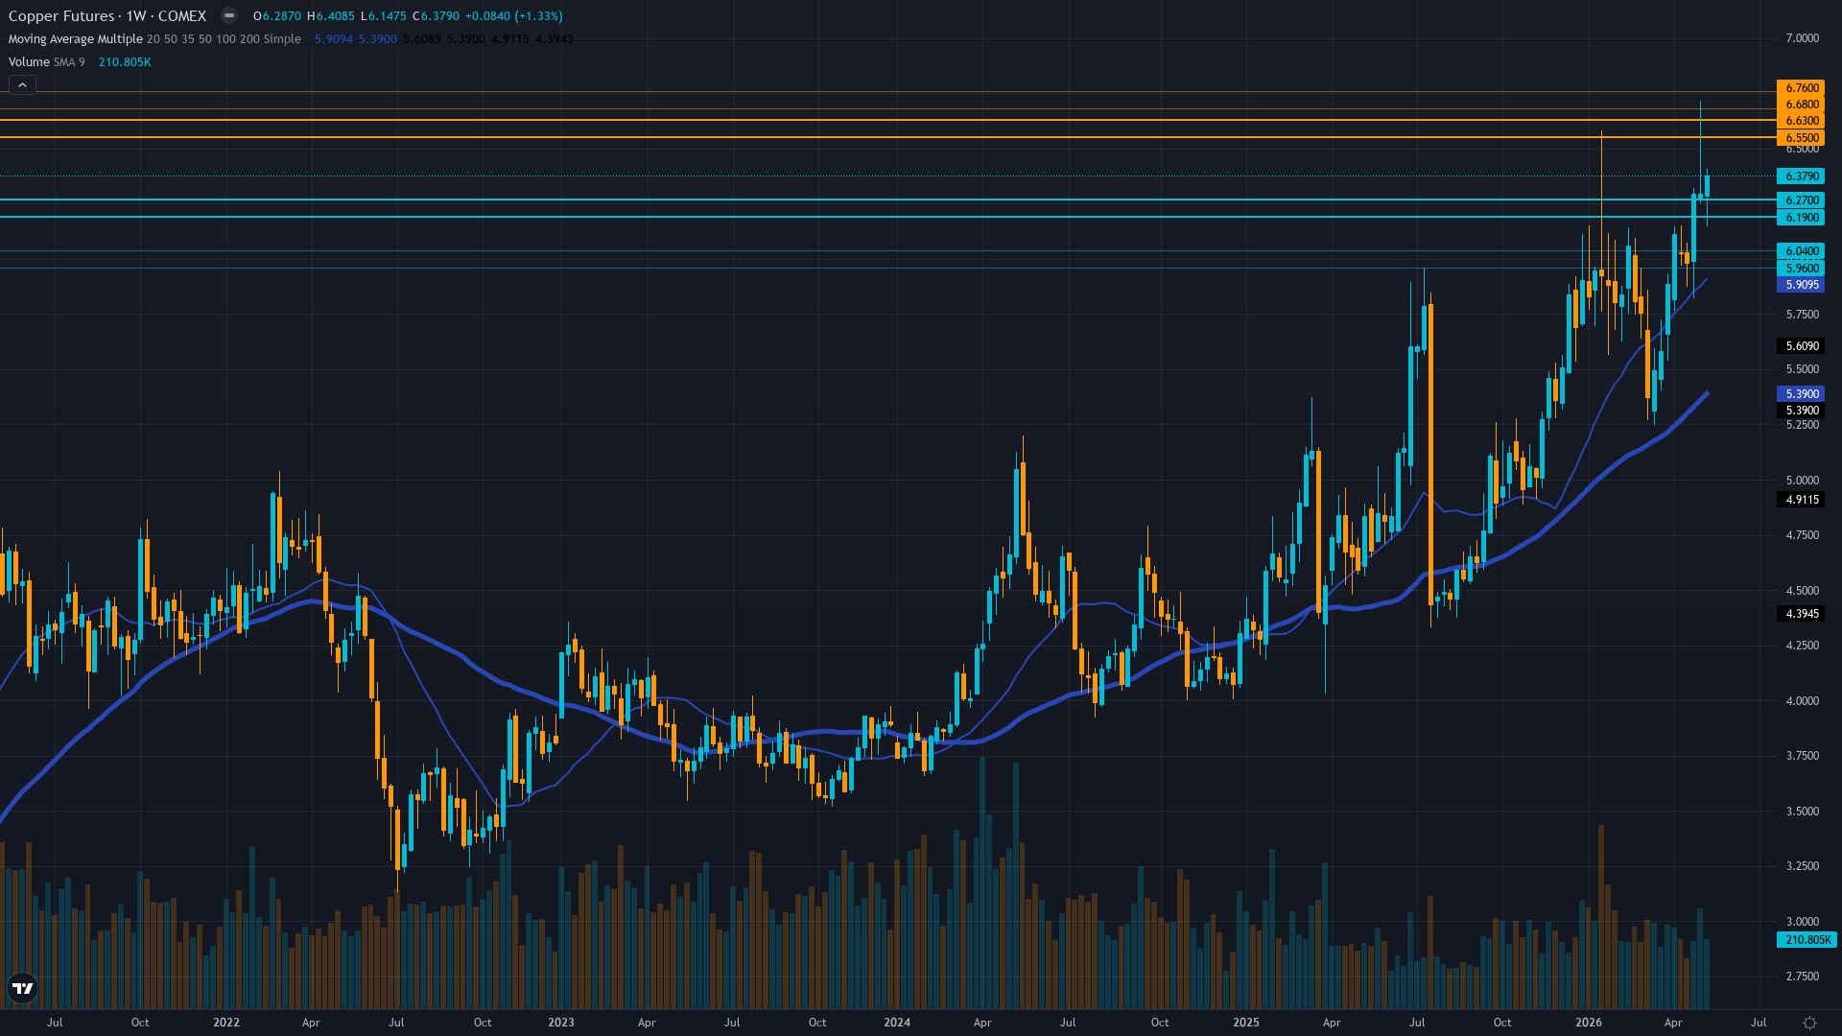Click the 210.805K volume value in the legend
Image resolution: width=1842 pixels, height=1036 pixels.
tap(125, 62)
